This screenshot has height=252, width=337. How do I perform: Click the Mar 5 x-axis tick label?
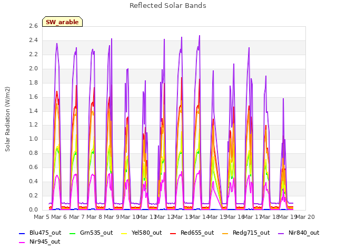(x=42, y=217)
